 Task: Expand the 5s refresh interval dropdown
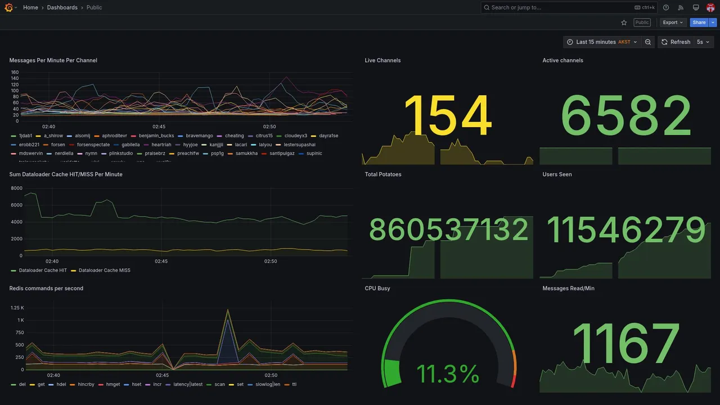pos(703,42)
